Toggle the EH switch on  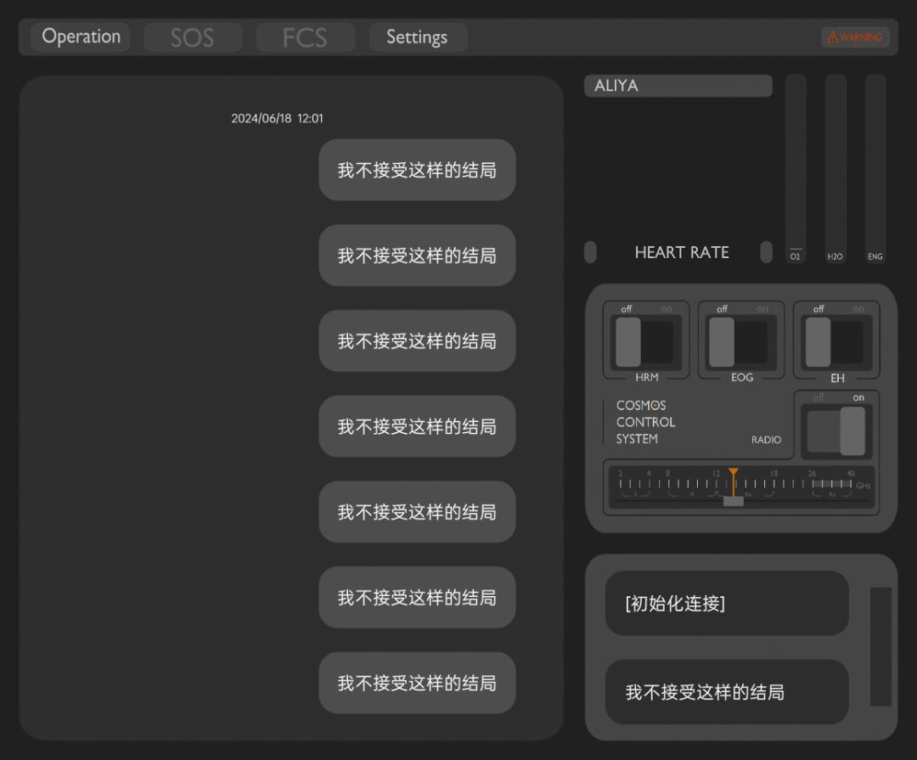coord(837,341)
